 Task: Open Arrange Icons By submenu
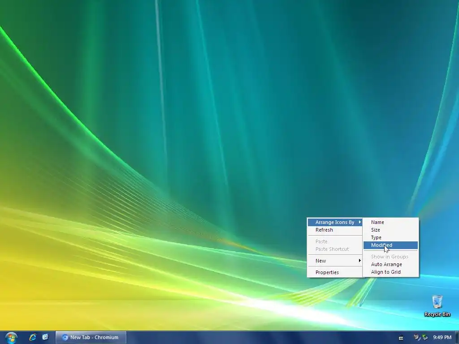click(x=335, y=222)
